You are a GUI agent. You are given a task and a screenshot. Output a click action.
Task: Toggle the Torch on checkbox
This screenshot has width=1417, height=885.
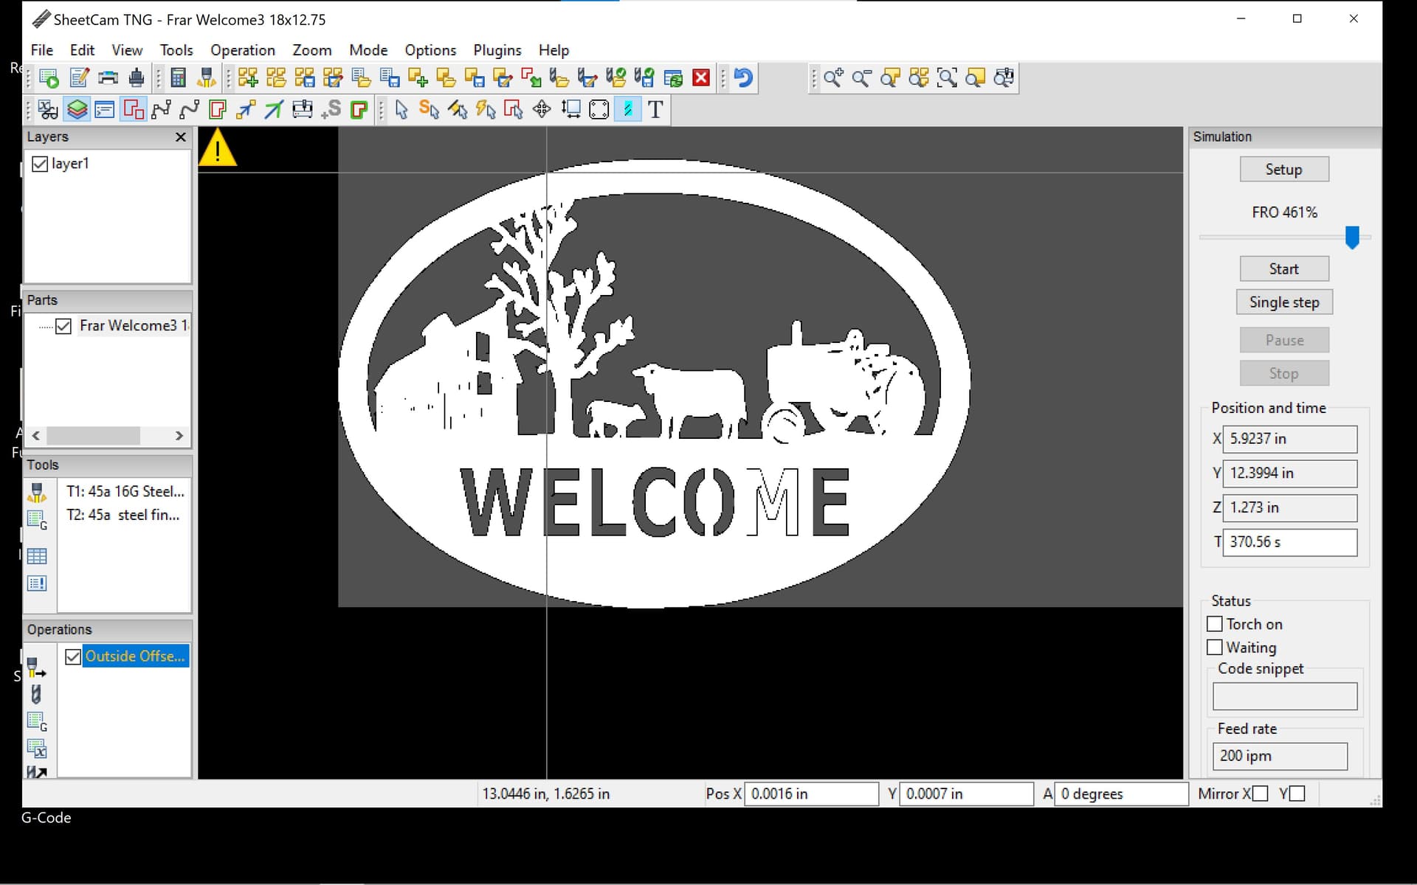1215,625
